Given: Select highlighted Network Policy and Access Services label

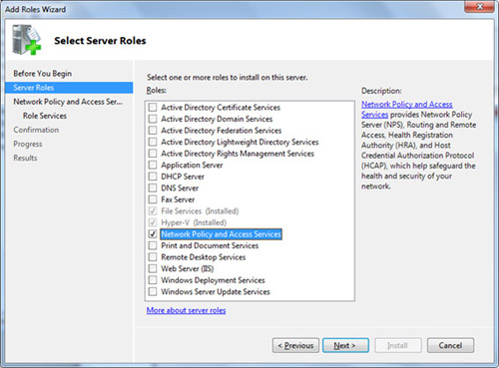Looking at the screenshot, I should coord(221,234).
